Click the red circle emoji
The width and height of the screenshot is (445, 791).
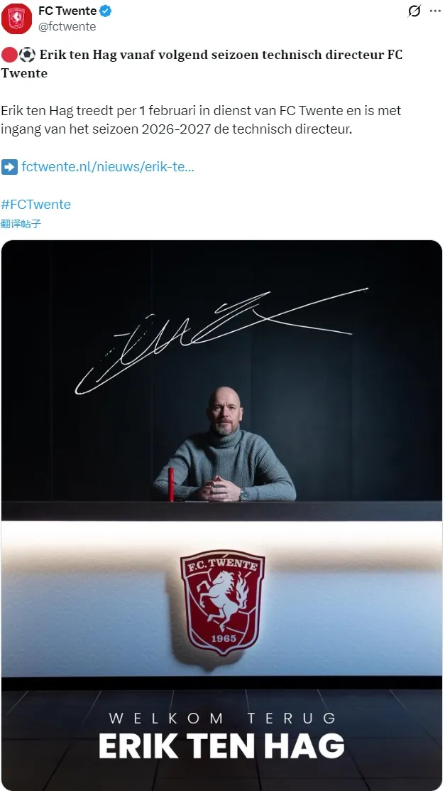(x=9, y=55)
